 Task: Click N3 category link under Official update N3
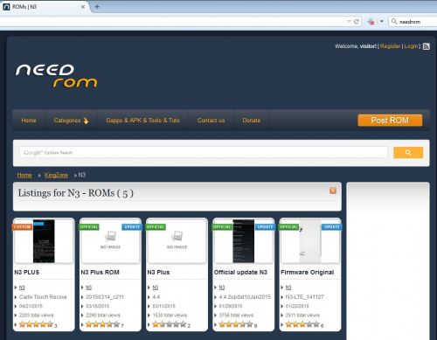[222, 288]
